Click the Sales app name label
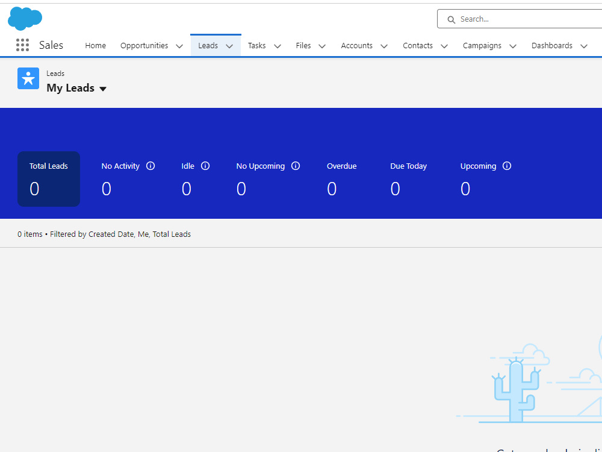 (51, 45)
